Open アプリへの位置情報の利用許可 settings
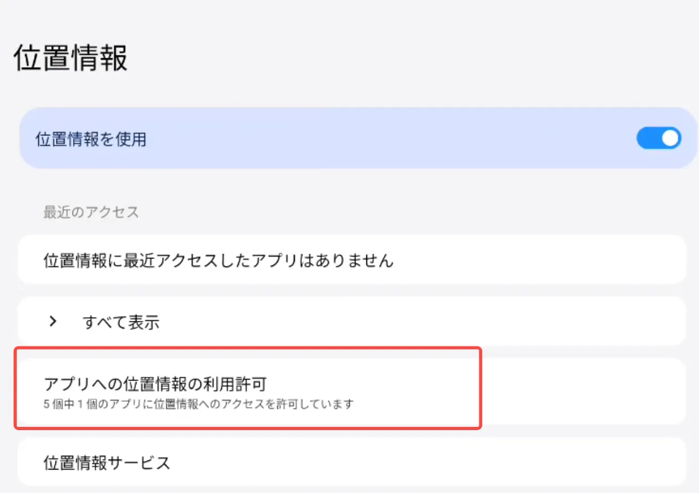This screenshot has width=699, height=493. (x=155, y=384)
